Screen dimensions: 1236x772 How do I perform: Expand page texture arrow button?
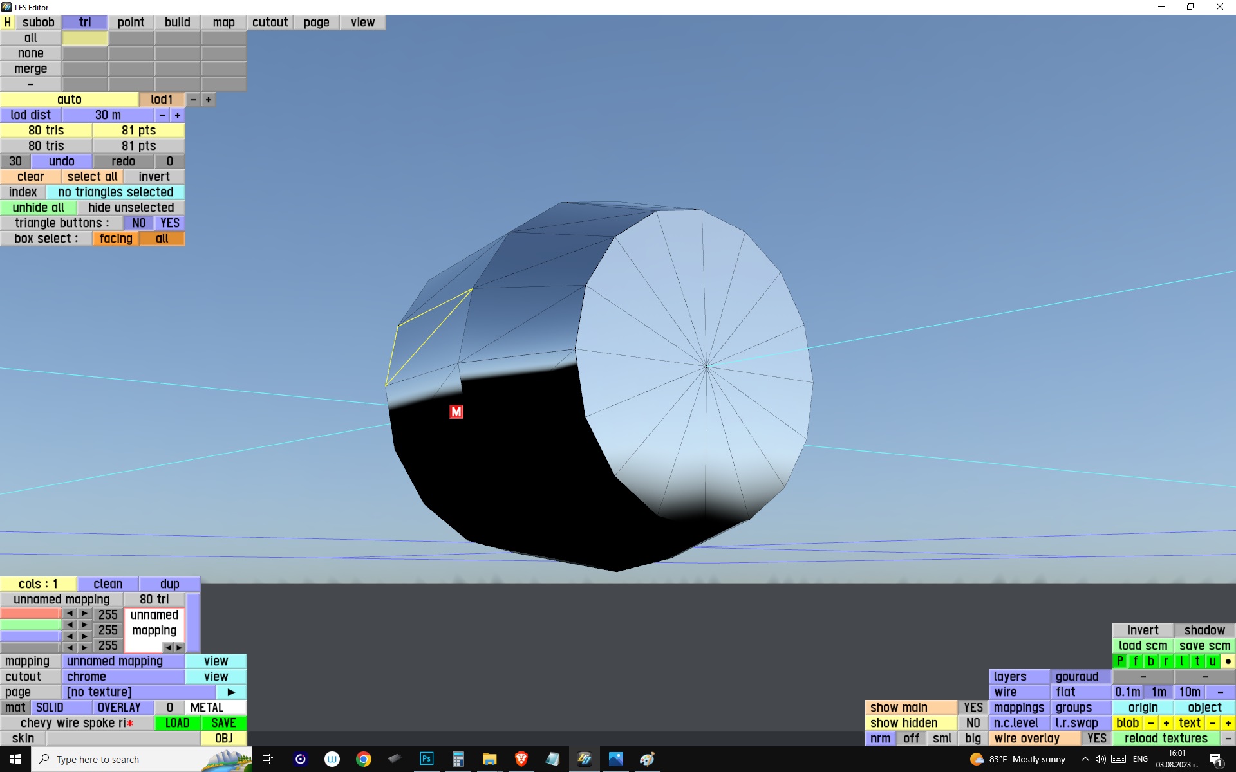pyautogui.click(x=231, y=692)
